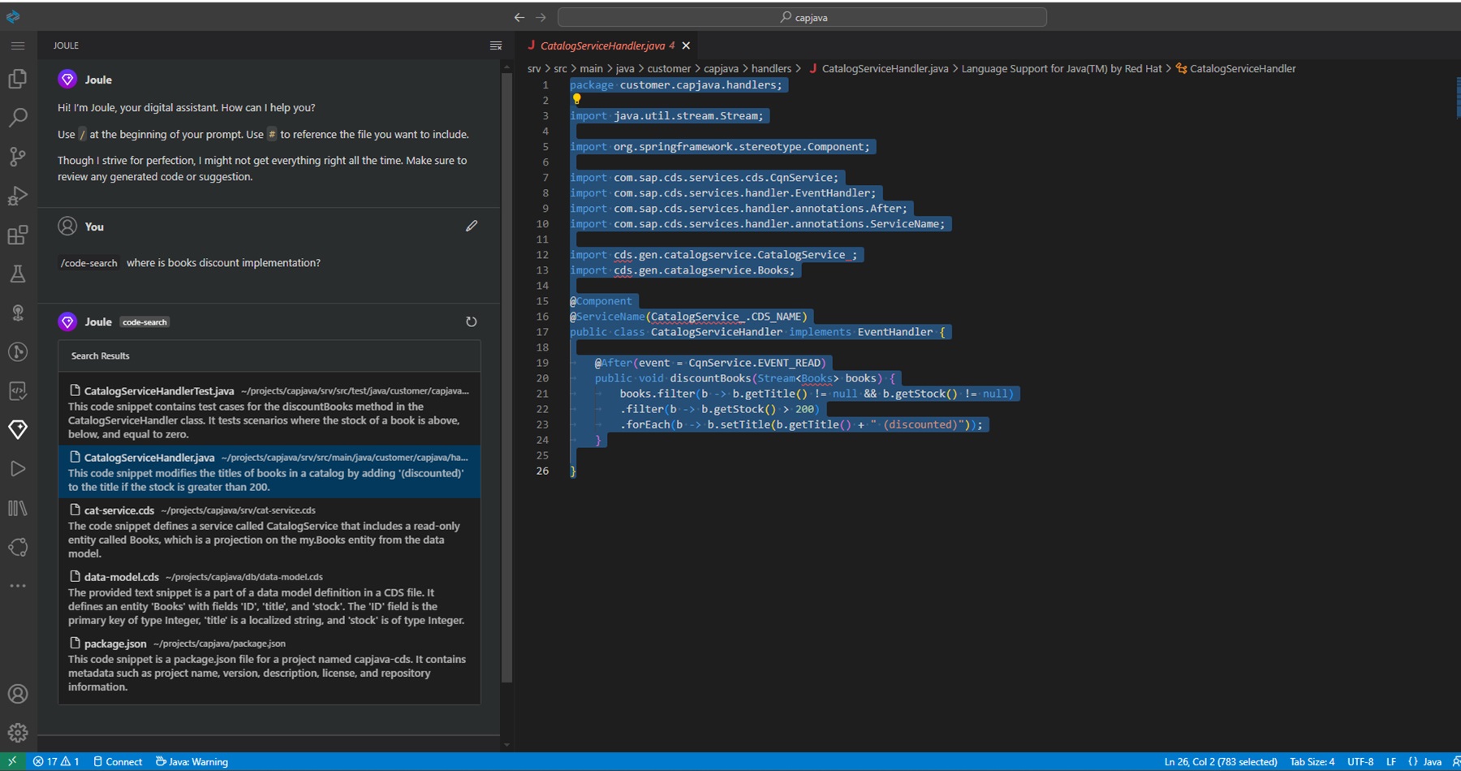
Task: Edit the prompt with the pencil icon
Action: (x=472, y=226)
